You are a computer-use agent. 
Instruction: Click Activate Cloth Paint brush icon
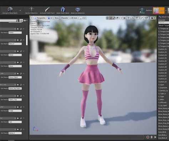(47, 9)
